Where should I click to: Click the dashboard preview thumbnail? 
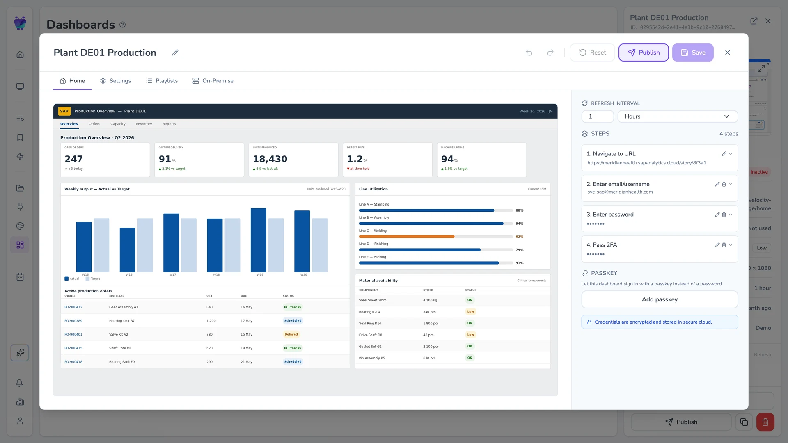[x=305, y=249]
